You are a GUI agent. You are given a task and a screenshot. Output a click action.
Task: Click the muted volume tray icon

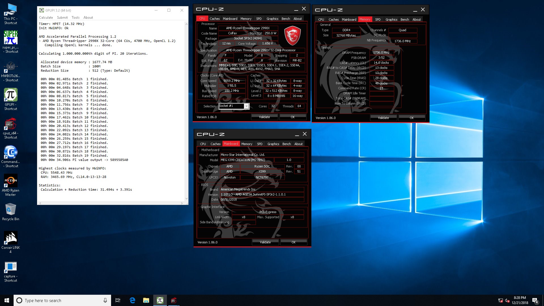click(x=507, y=301)
